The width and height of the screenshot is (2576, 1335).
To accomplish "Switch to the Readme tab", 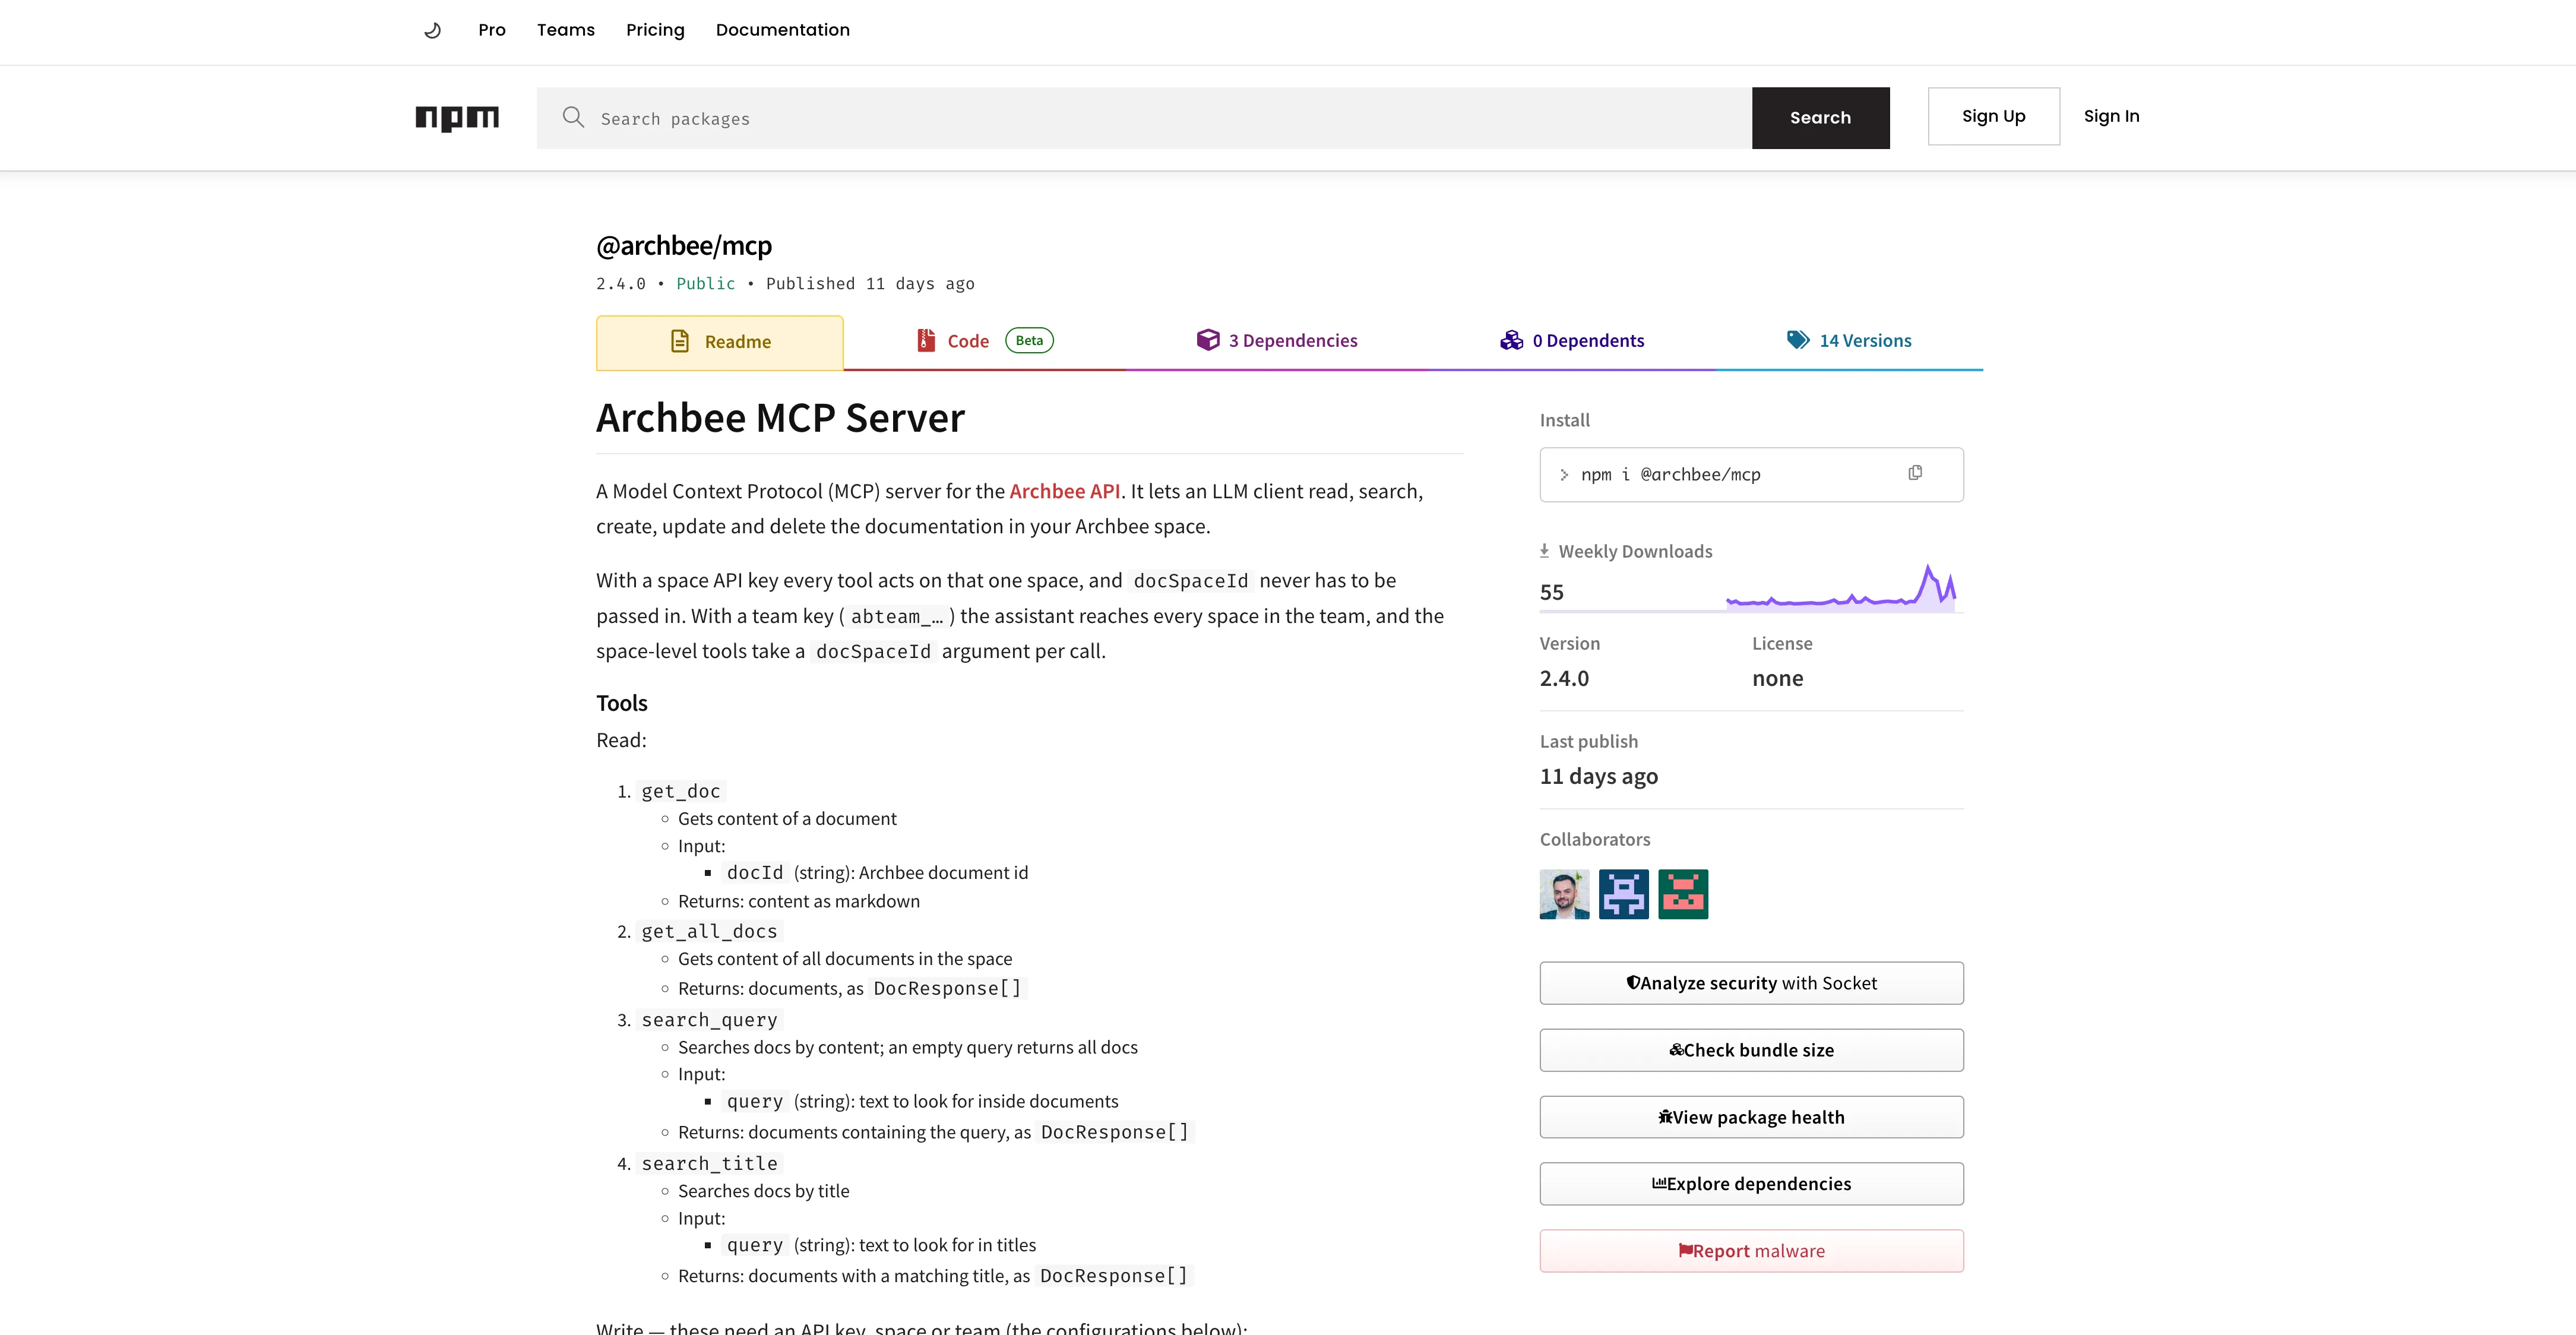I will pyautogui.click(x=720, y=342).
